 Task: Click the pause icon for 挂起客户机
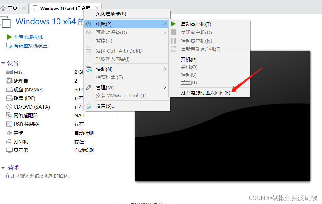click(173, 41)
